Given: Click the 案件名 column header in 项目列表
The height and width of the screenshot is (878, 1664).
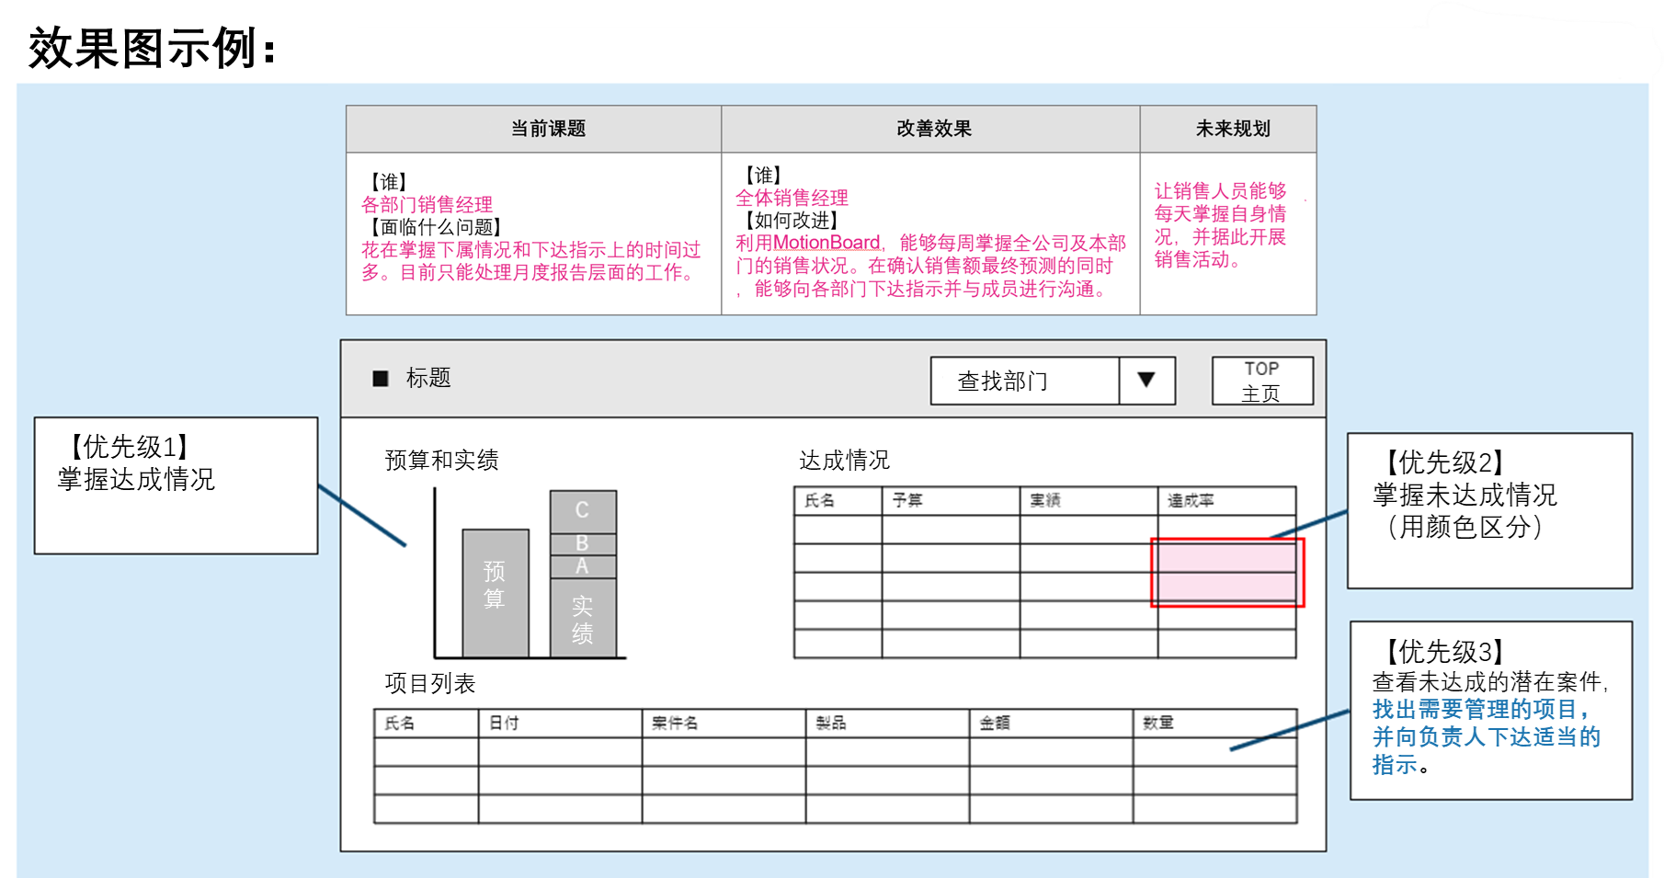Looking at the screenshot, I should pyautogui.click(x=723, y=723).
